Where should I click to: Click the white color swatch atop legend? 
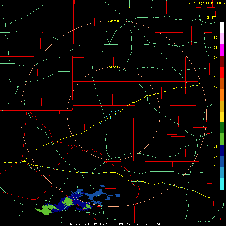[222, 28]
